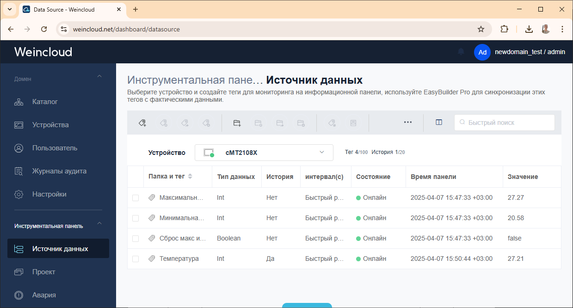Tick the checkbox for the Максимальн… row
573x308 pixels.
[136, 198]
